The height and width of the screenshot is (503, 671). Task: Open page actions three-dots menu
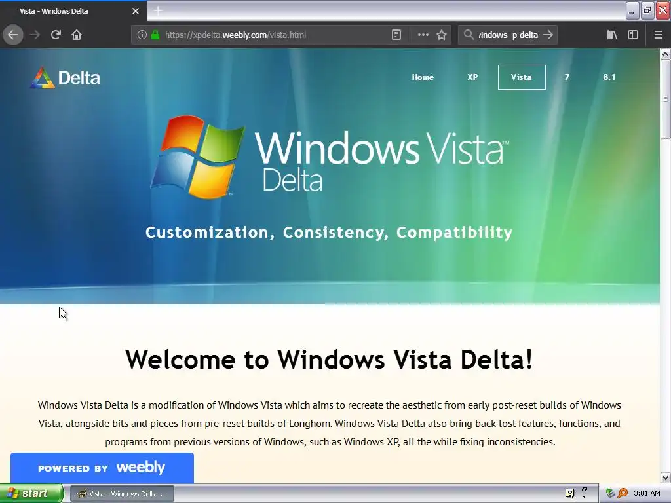(423, 35)
